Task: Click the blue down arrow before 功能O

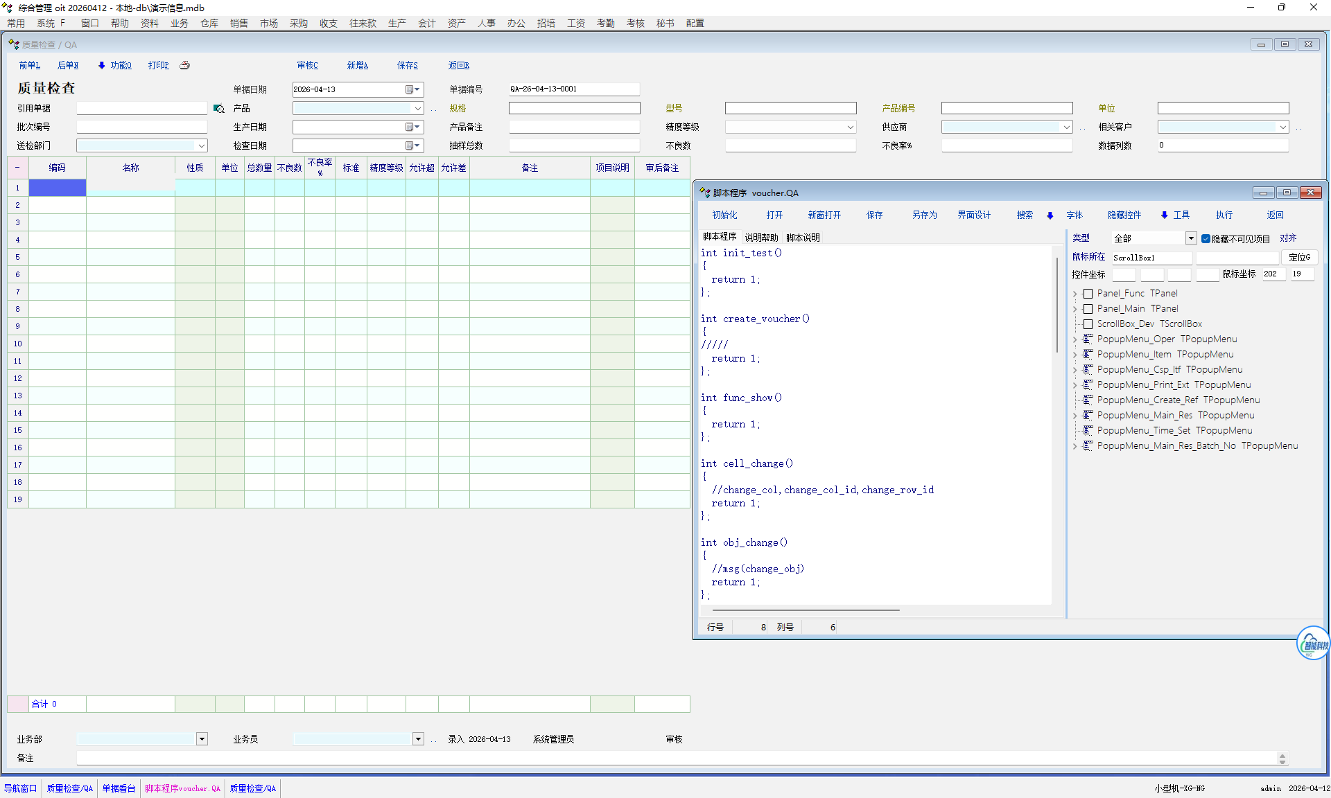Action: pyautogui.click(x=101, y=65)
